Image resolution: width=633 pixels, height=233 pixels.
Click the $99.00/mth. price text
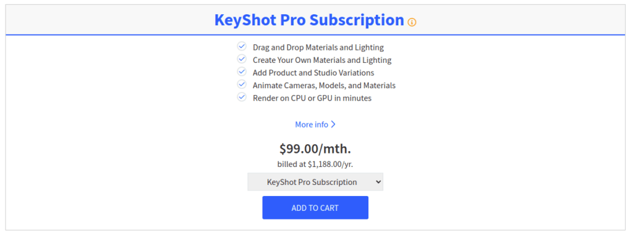(x=315, y=149)
